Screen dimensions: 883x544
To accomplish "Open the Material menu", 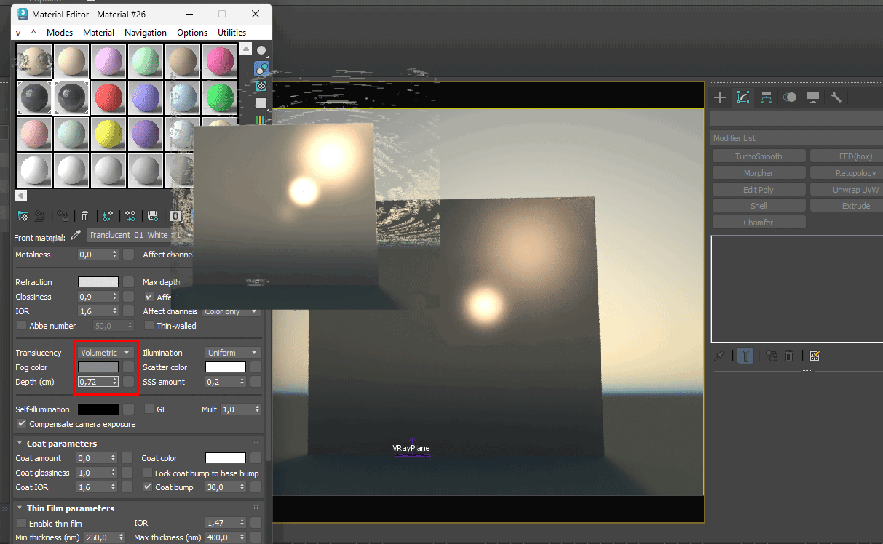I will coord(98,33).
